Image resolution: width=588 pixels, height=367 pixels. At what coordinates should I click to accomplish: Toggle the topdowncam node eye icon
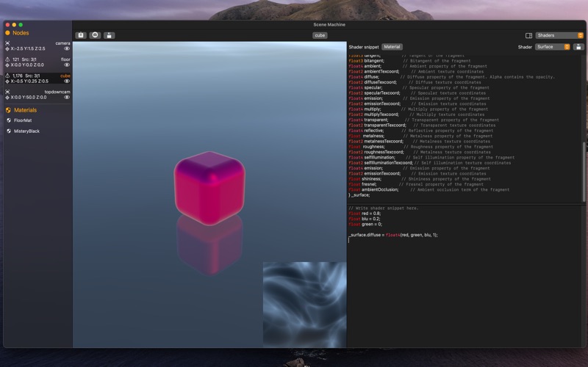point(67,97)
